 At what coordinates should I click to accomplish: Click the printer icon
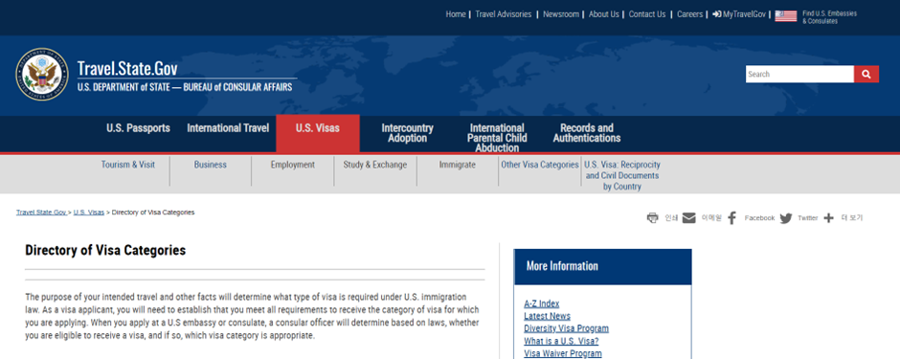[653, 218]
